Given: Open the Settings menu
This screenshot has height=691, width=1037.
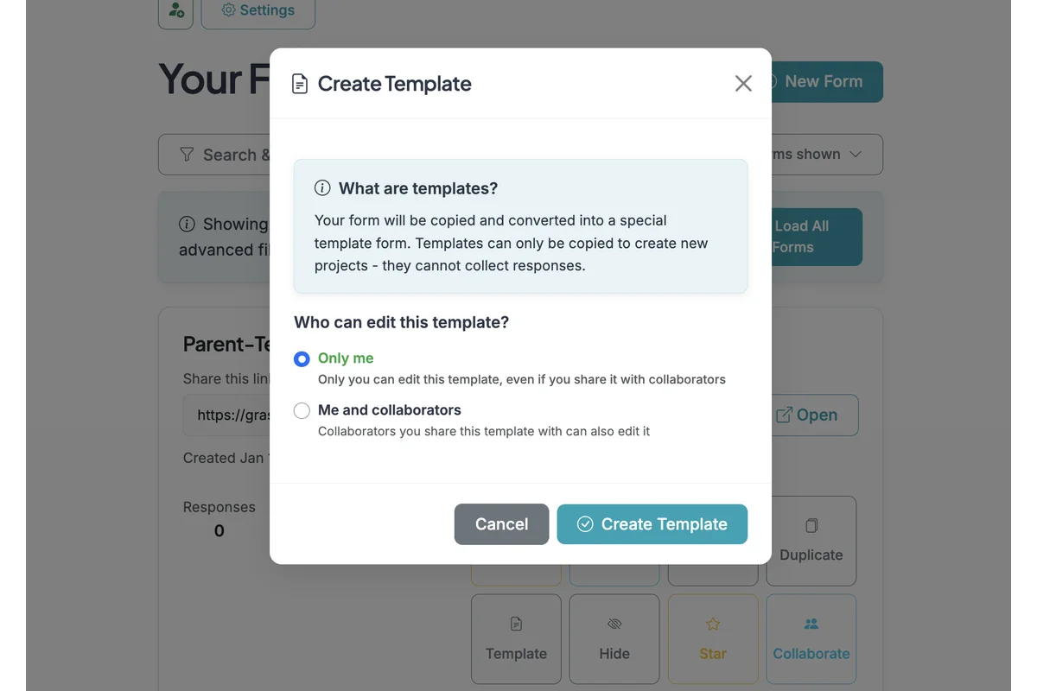Looking at the screenshot, I should click(x=258, y=10).
